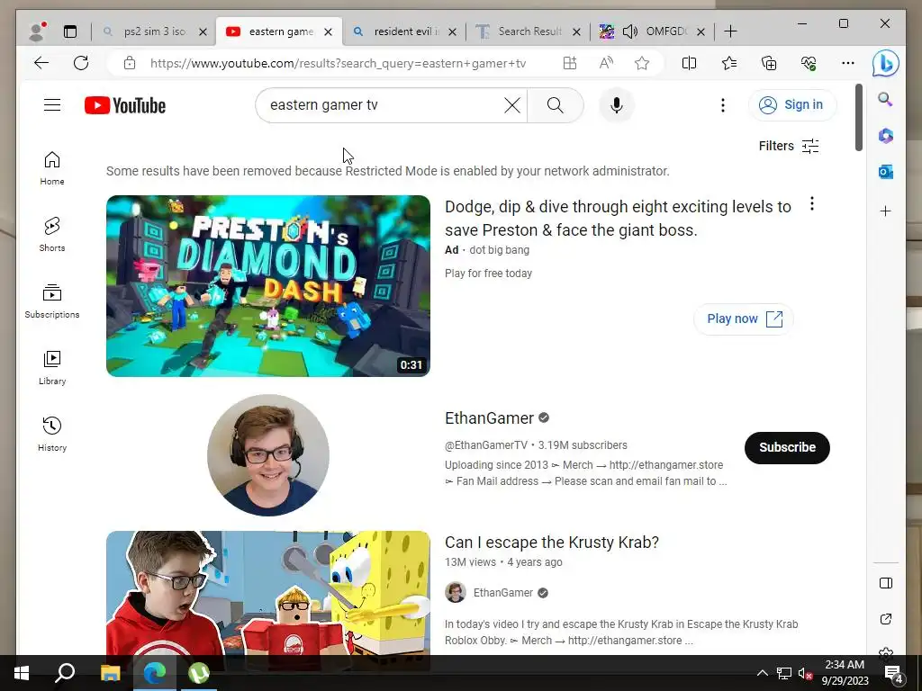Show hidden system tray icons
This screenshot has width=922, height=691.
[x=762, y=673]
